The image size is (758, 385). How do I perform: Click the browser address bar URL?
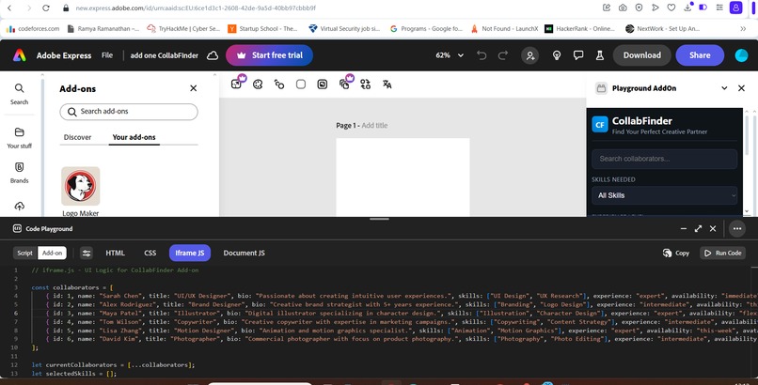196,8
